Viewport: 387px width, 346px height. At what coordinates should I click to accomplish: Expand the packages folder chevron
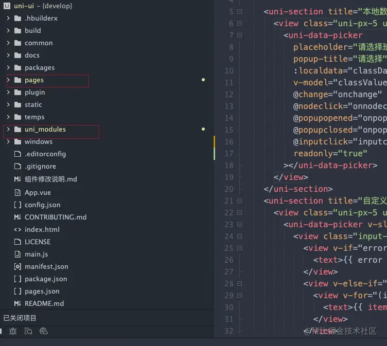[8, 67]
